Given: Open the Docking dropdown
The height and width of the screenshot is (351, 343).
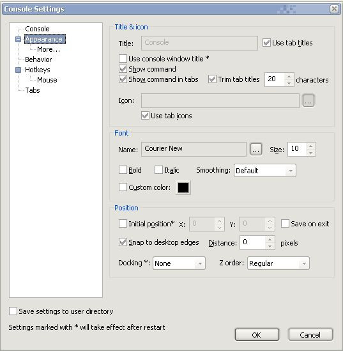Looking at the screenshot, I should (x=179, y=263).
